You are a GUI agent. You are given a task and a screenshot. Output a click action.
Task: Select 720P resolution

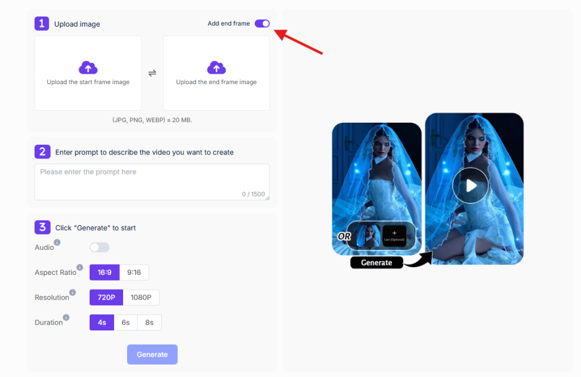[106, 297]
